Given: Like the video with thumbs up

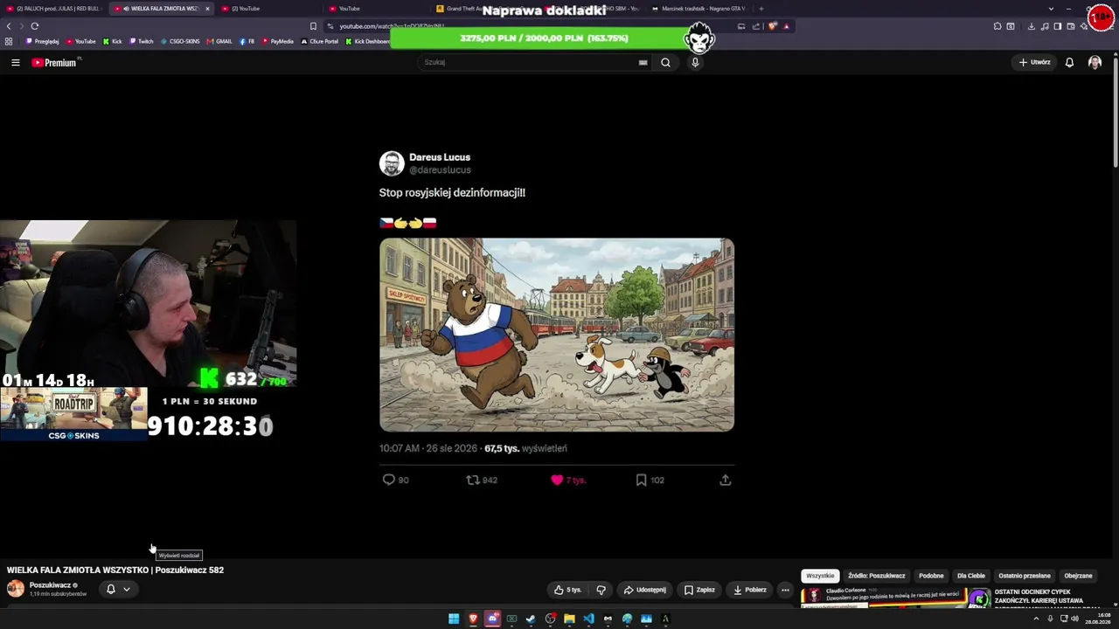Looking at the screenshot, I should 567,590.
